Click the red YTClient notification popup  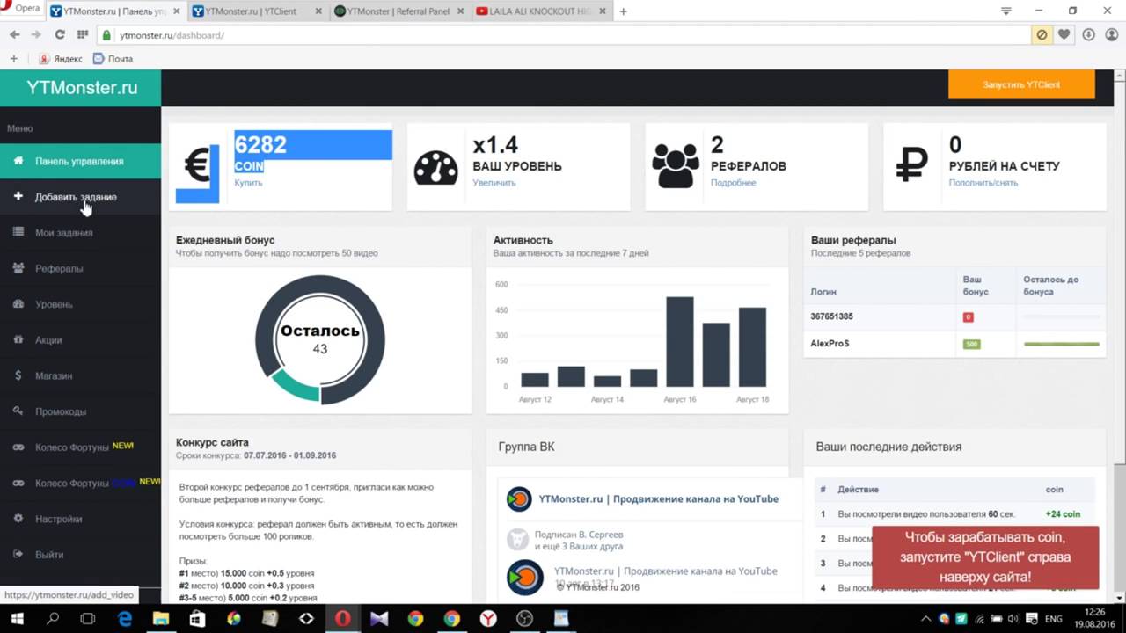[x=985, y=557]
